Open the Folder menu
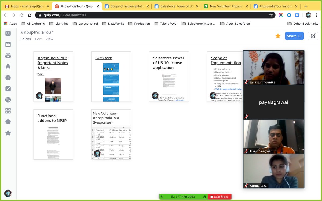This screenshot has height=201, width=322. click(x=26, y=39)
